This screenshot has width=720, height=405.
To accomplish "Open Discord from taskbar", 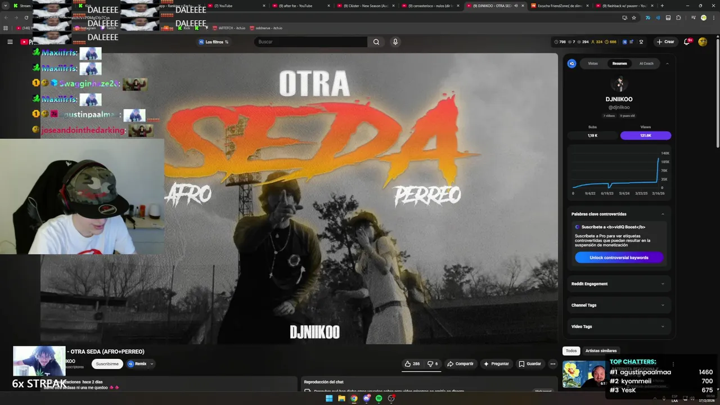I will coord(367,398).
